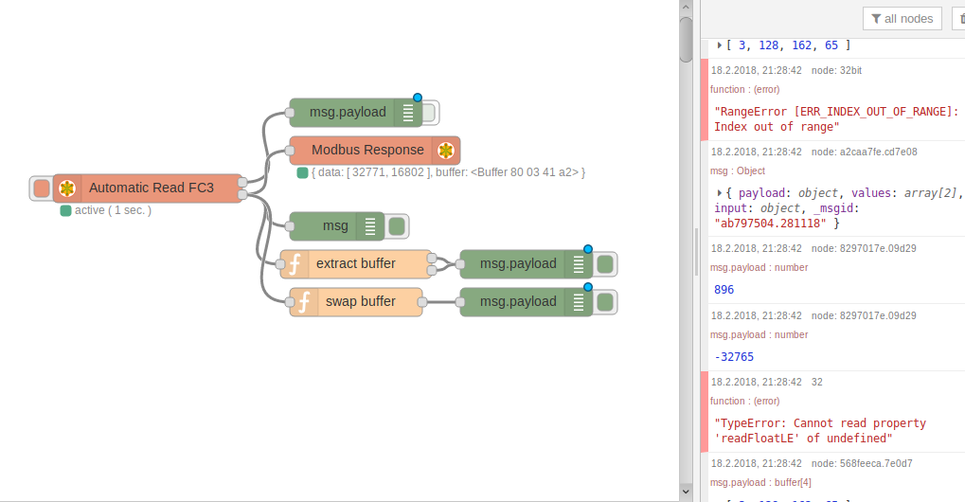This screenshot has height=502, width=965.
Task: Click the top msg.payload debug list icon
Action: click(408, 113)
